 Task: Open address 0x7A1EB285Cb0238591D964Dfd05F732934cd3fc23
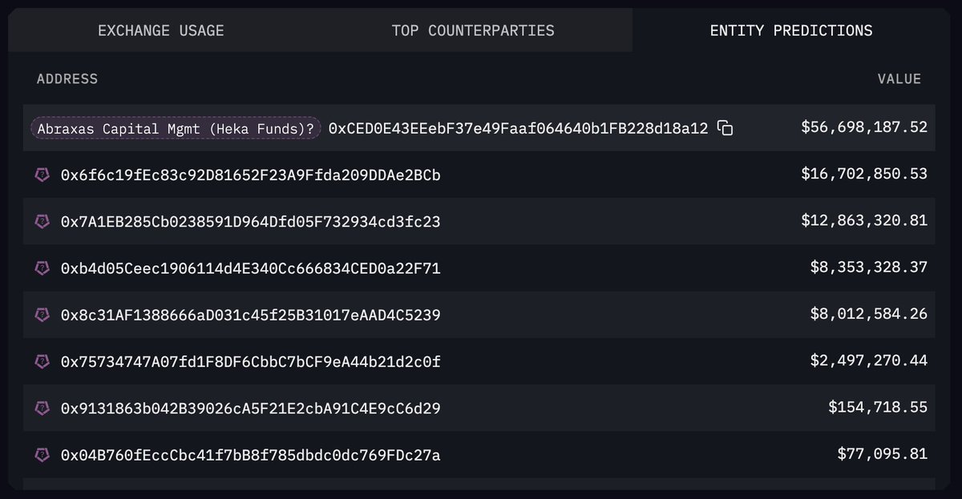[x=251, y=221]
